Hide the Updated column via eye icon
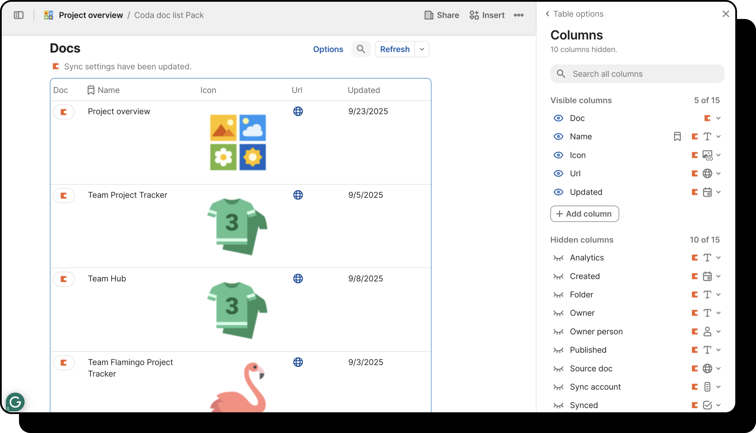Viewport: 756px width, 433px height. [x=558, y=192]
